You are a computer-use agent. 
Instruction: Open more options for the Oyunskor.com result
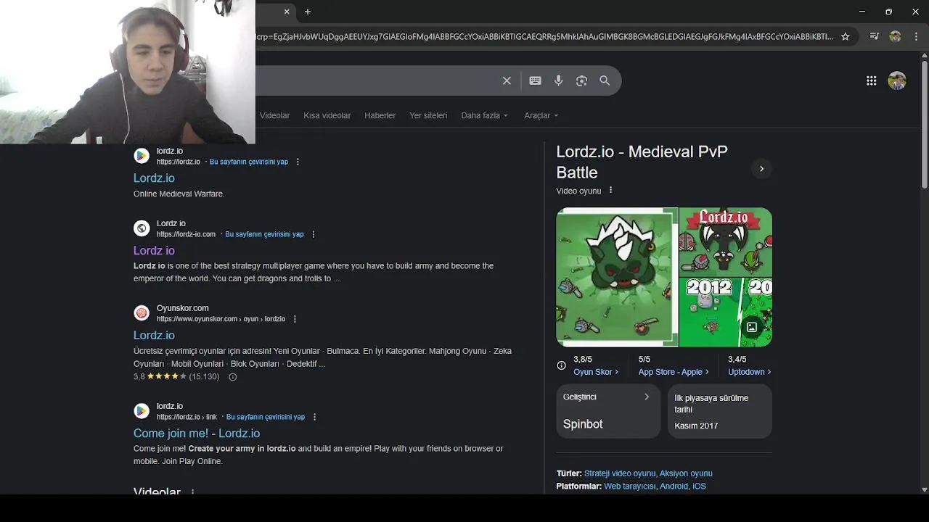coord(295,319)
